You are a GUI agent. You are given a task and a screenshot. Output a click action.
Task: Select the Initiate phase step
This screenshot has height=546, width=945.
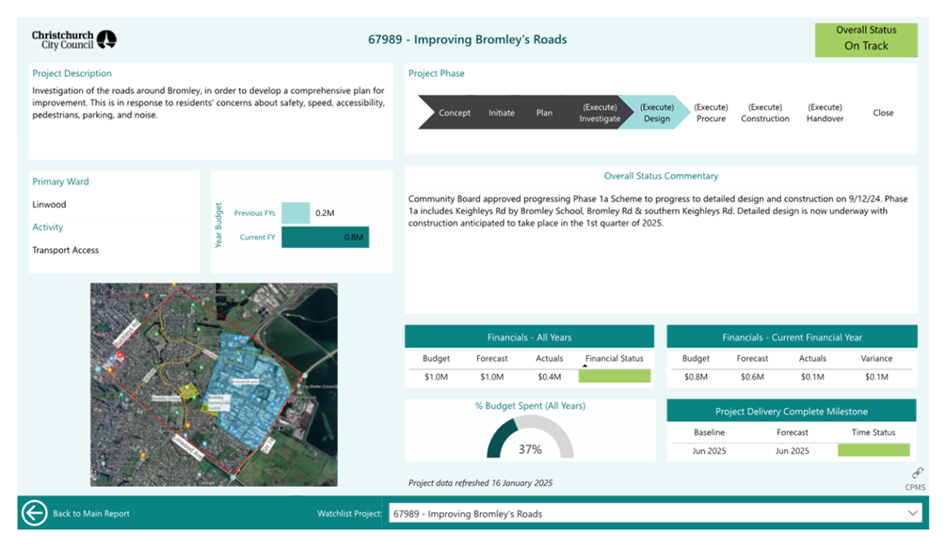click(x=502, y=113)
